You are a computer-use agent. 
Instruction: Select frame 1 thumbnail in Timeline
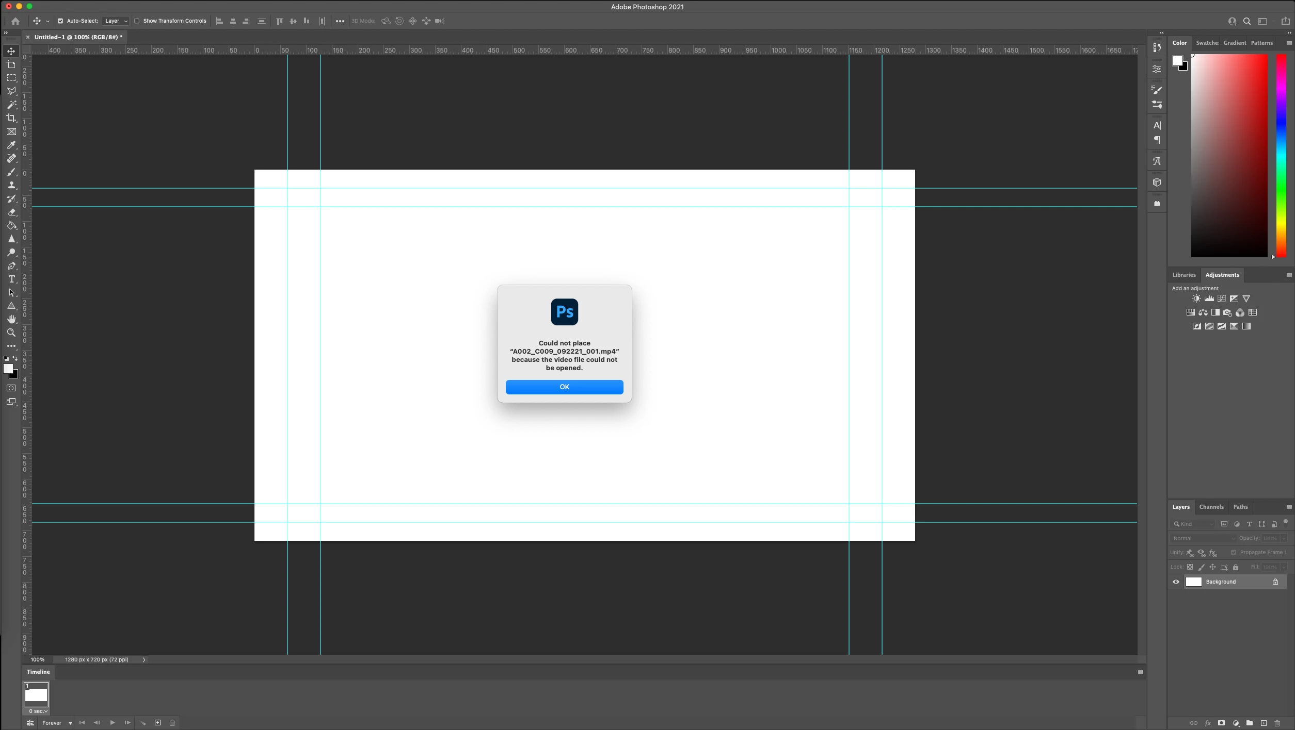click(x=36, y=694)
